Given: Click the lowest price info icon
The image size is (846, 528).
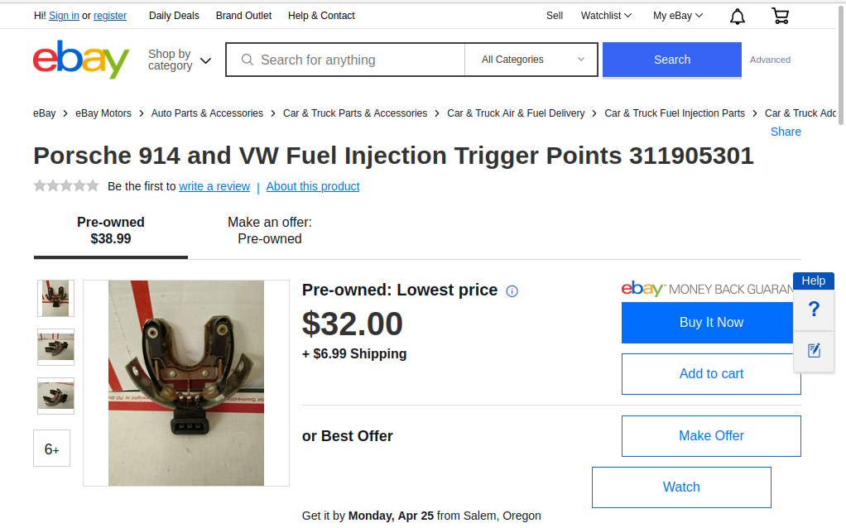Looking at the screenshot, I should [512, 291].
